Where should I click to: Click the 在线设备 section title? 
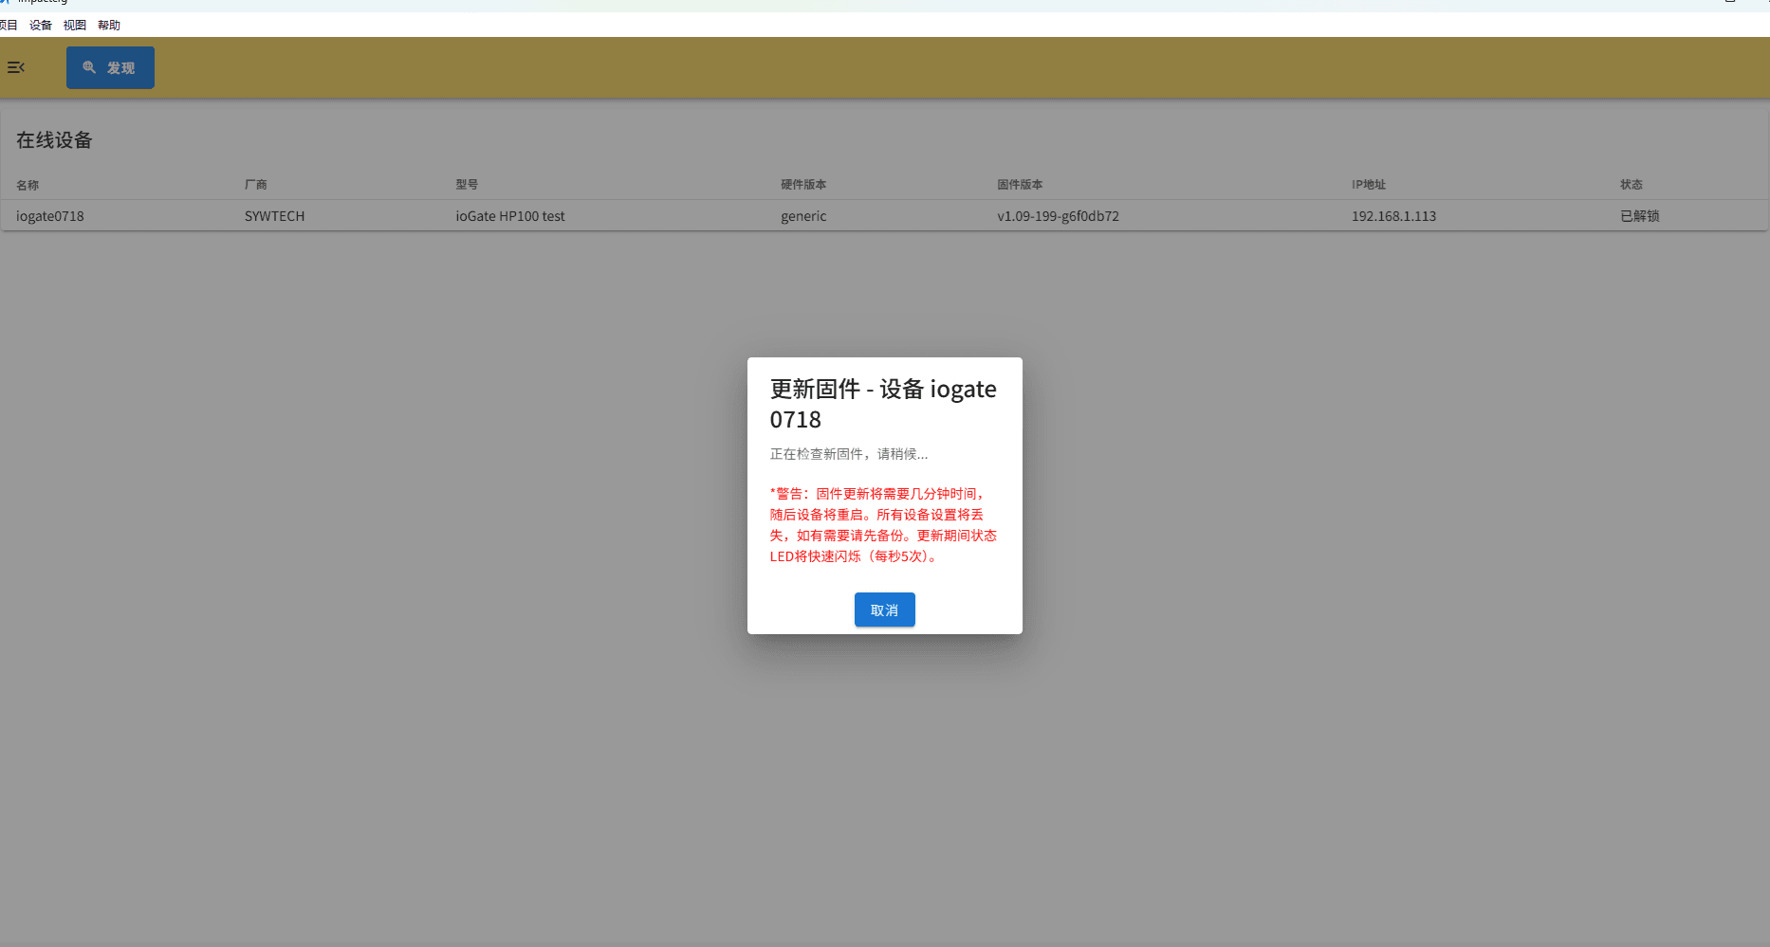54,140
